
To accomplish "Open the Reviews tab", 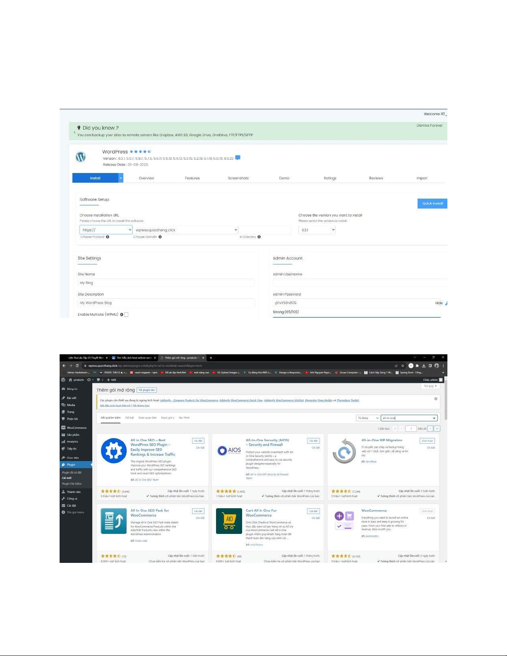I will [x=376, y=178].
